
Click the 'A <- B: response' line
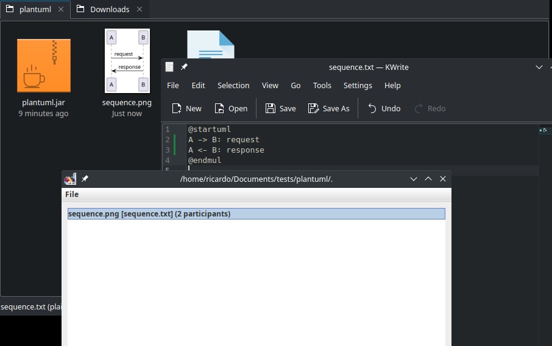click(226, 150)
